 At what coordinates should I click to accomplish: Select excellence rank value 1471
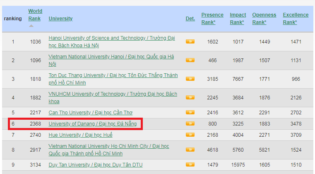point(296,42)
